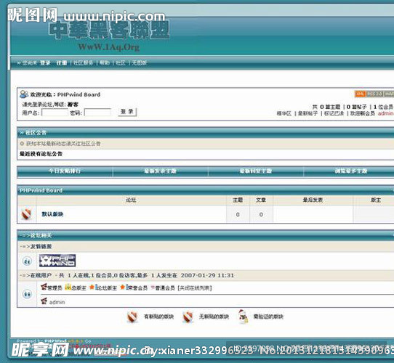The width and height of the screenshot is (394, 363).
Task: Select the 今日发帖排行 tab
Action: click(x=65, y=171)
